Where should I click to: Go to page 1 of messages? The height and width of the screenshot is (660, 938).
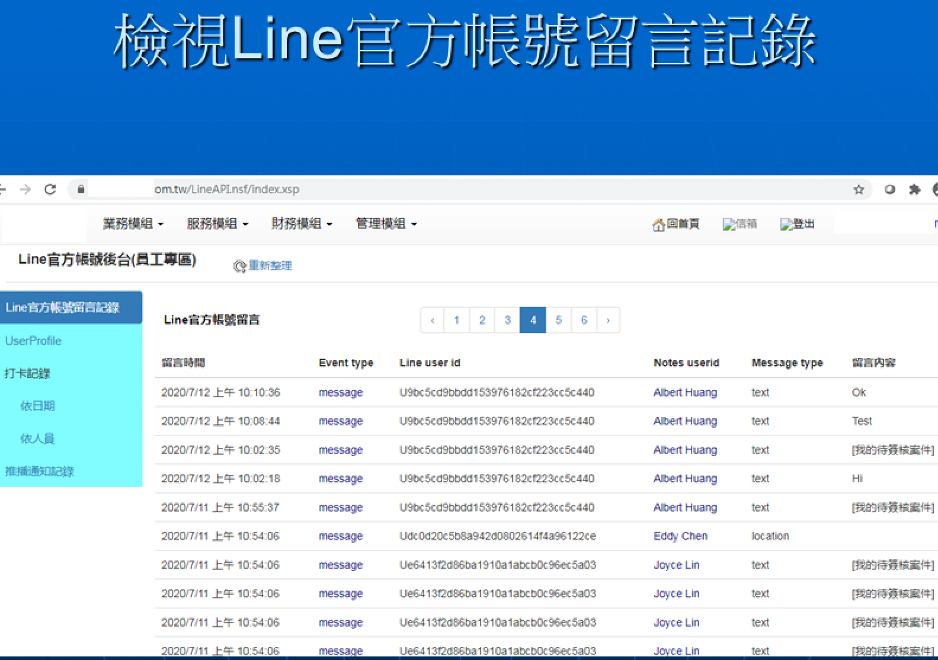point(457,320)
